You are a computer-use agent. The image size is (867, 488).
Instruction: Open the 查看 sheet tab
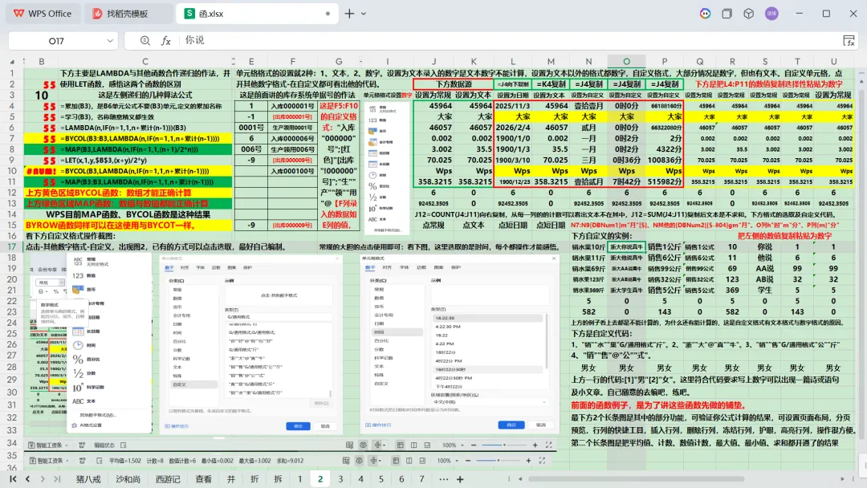pos(203,479)
